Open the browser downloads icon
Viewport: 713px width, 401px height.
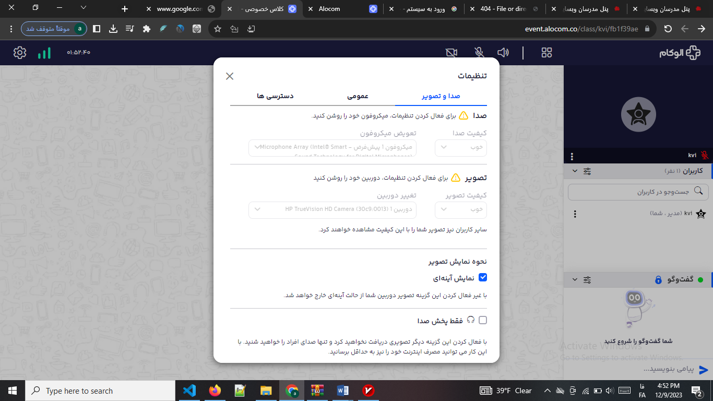(113, 29)
